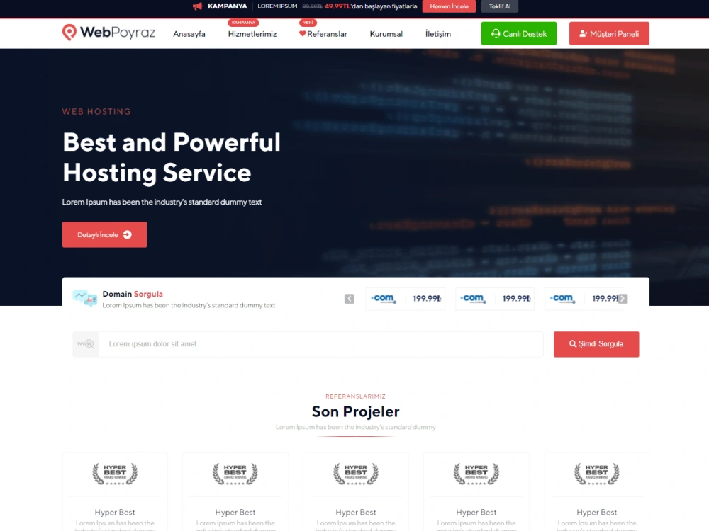Click the domain search chat icon
This screenshot has height=531, width=709.
pyautogui.click(x=85, y=299)
